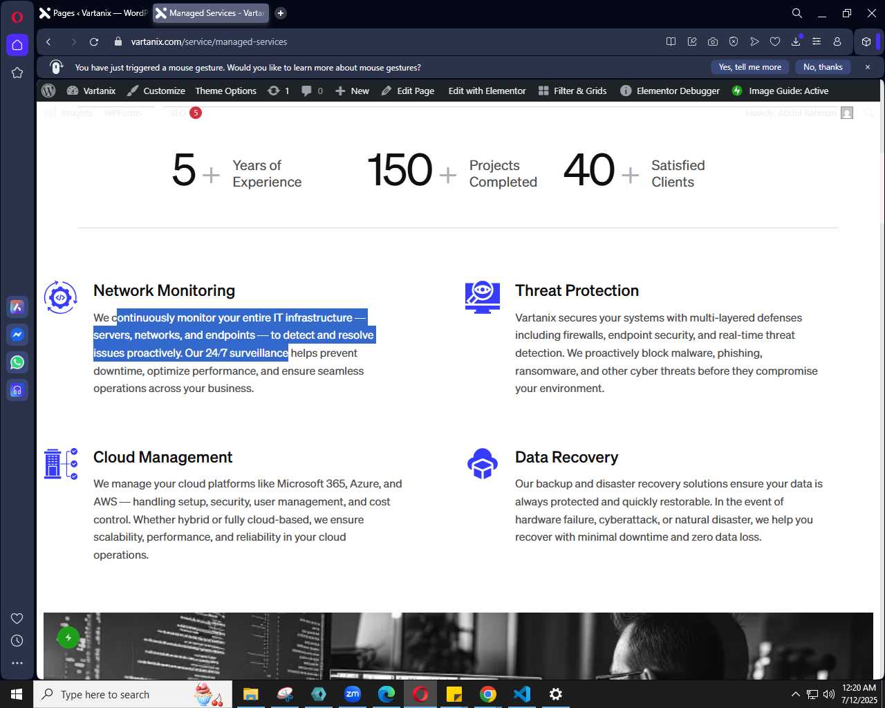885x708 pixels.
Task: Open Vartanix dashboard in admin bar
Action: (x=91, y=91)
